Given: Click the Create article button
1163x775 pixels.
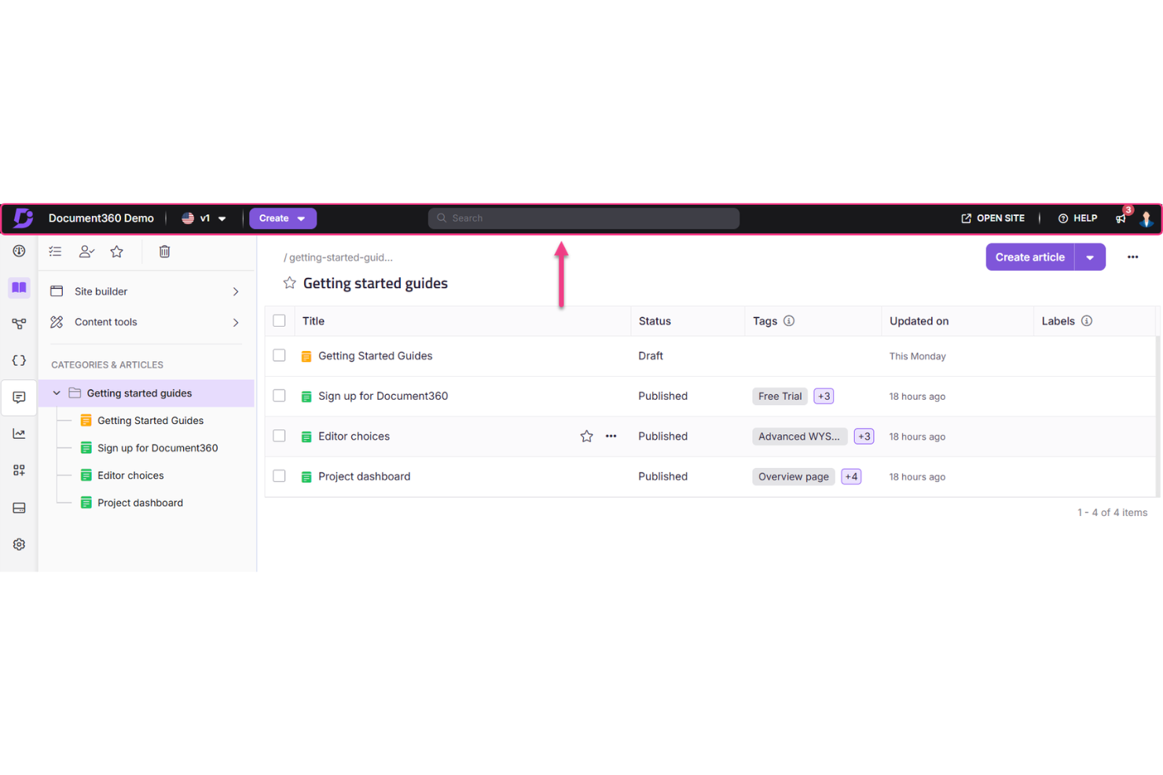Looking at the screenshot, I should coord(1029,257).
